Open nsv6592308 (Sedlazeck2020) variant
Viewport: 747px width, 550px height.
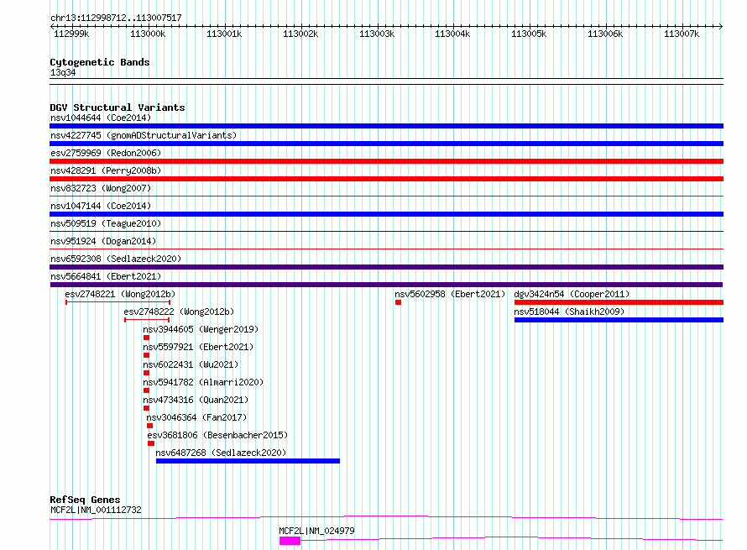click(116, 259)
